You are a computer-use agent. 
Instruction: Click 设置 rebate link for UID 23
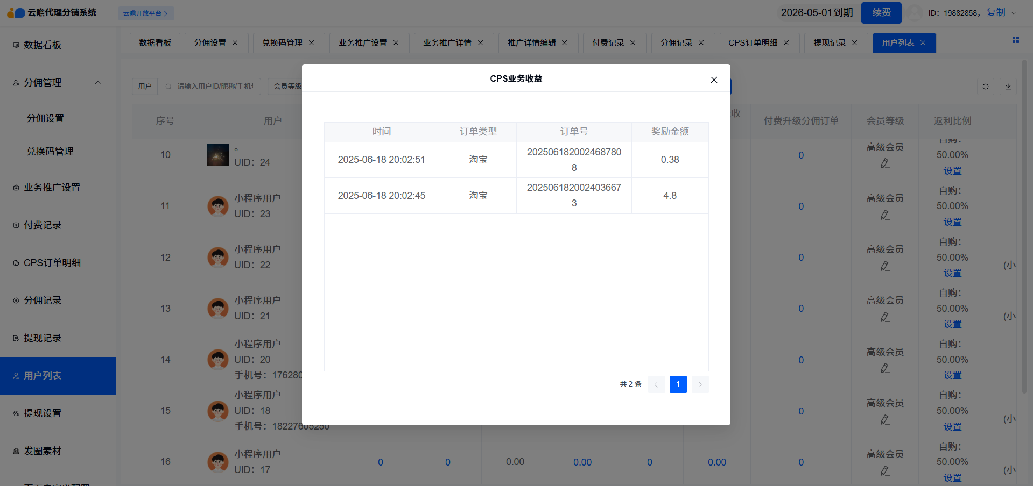(952, 222)
